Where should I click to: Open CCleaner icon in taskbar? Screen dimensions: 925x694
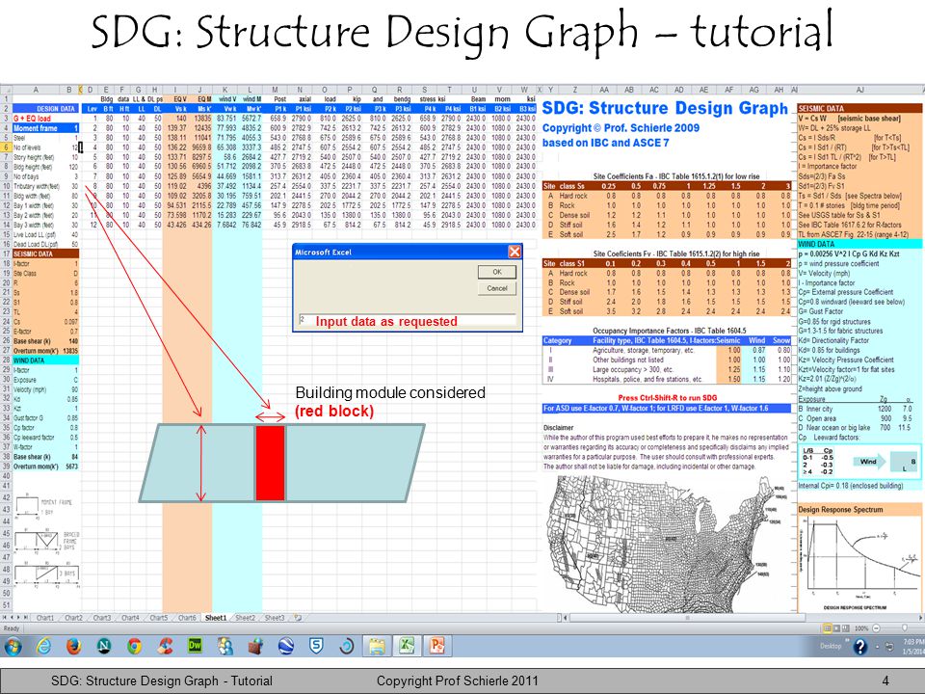coord(165,646)
